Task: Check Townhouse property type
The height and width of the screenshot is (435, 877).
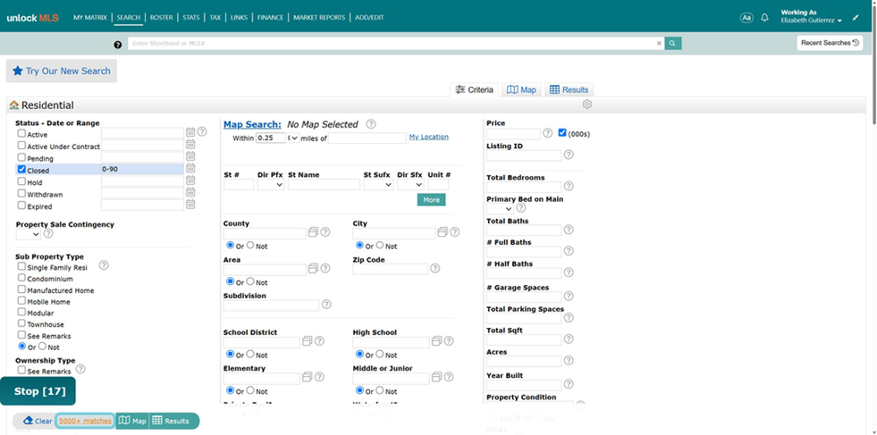Action: coord(21,323)
